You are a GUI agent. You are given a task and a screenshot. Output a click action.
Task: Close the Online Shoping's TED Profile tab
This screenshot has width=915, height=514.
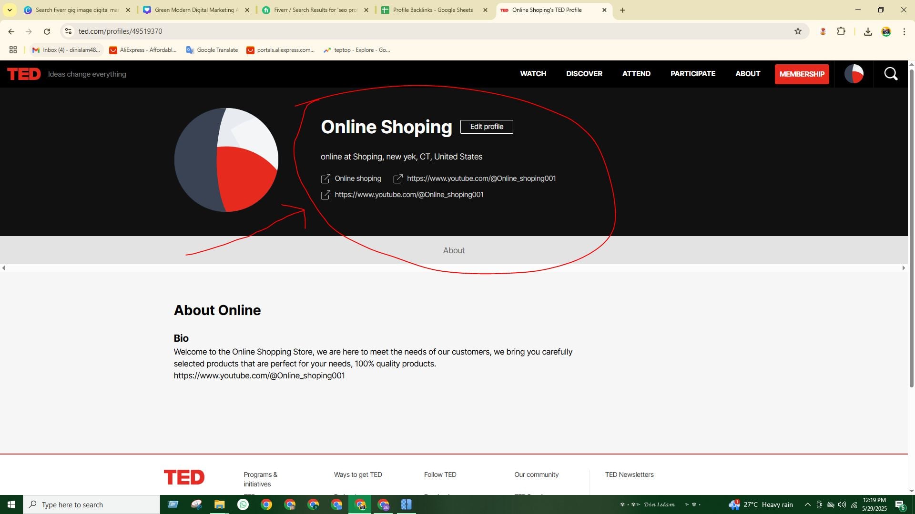click(604, 10)
